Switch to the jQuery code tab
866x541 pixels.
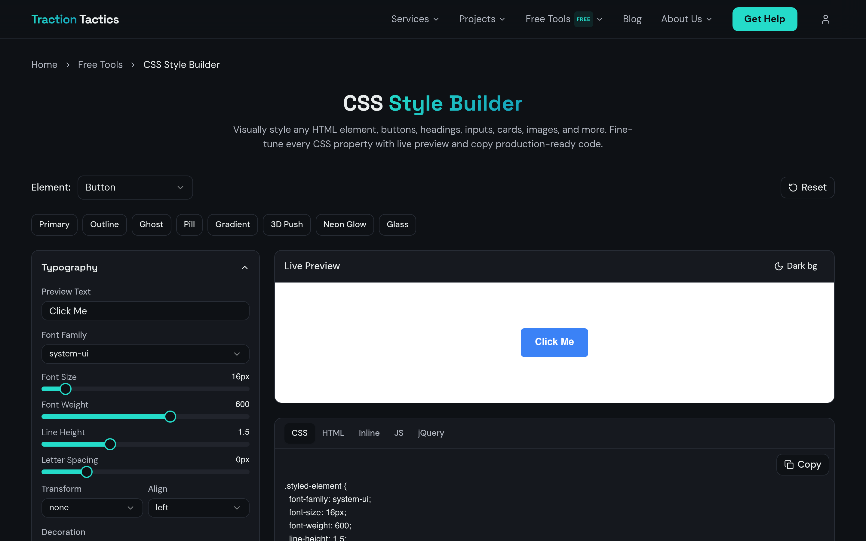(431, 433)
